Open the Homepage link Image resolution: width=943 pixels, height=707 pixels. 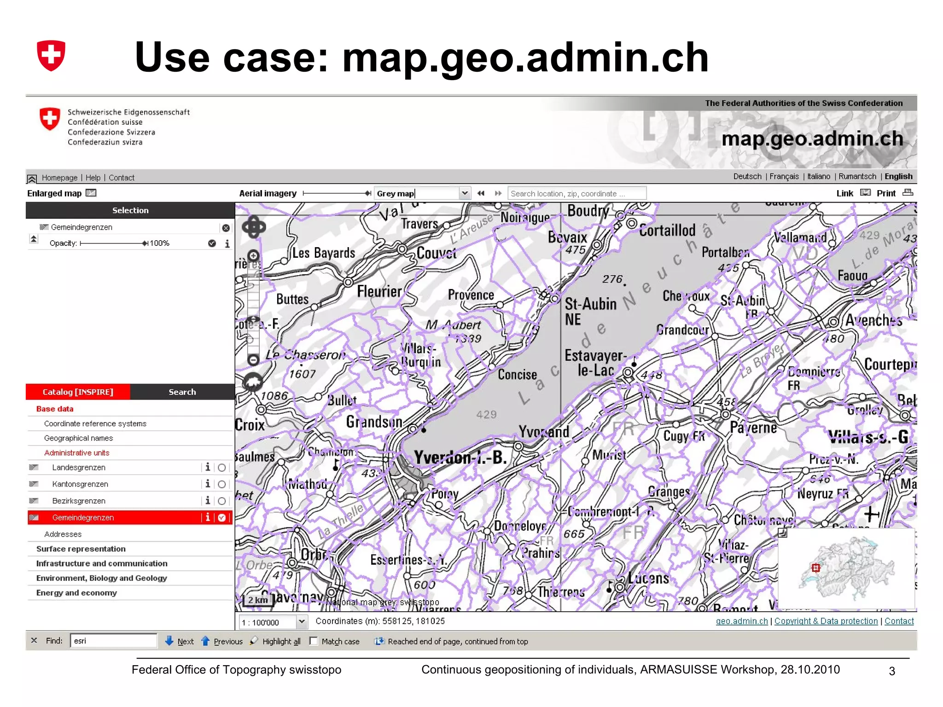[x=59, y=178]
